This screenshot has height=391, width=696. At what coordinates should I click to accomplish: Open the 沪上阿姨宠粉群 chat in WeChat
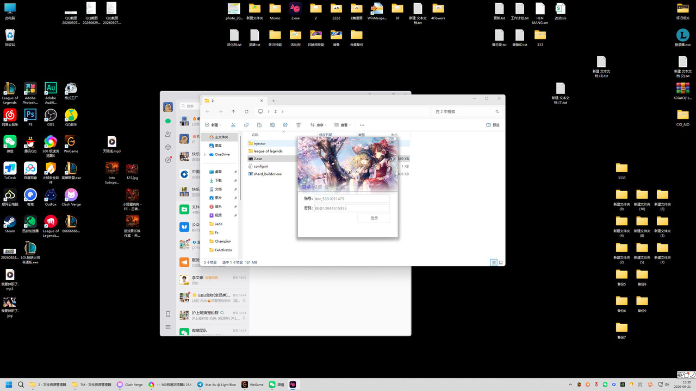click(213, 316)
